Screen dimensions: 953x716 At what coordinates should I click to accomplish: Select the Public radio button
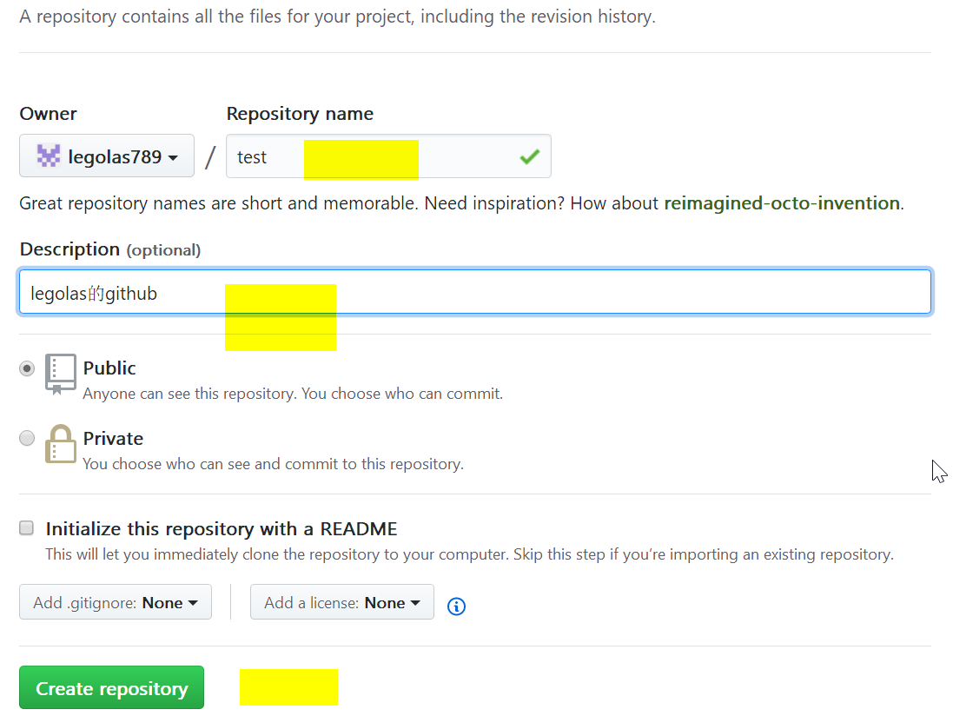click(27, 368)
